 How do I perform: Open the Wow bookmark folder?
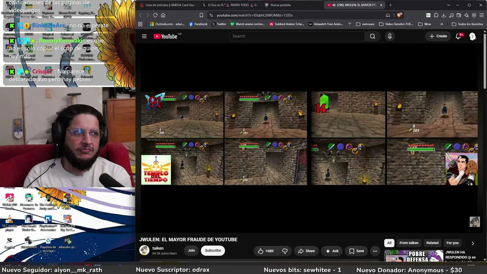pos(425,24)
